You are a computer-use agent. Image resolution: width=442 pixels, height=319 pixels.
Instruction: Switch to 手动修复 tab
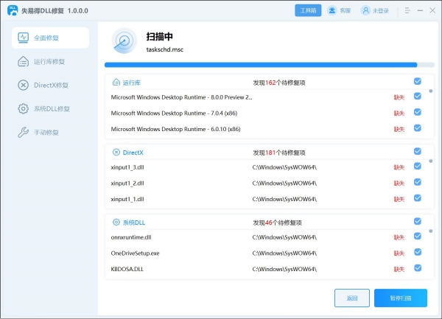[x=50, y=132]
